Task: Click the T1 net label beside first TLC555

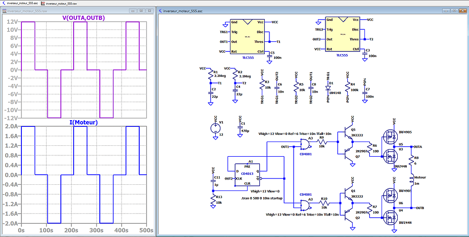Action: (x=278, y=41)
